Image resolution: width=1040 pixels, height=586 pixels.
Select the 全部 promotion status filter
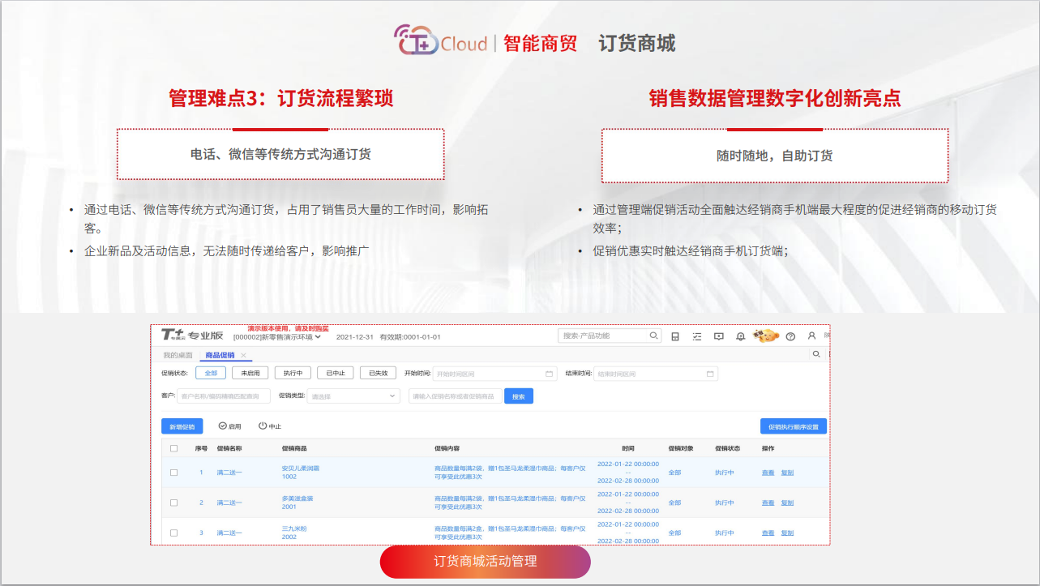211,373
